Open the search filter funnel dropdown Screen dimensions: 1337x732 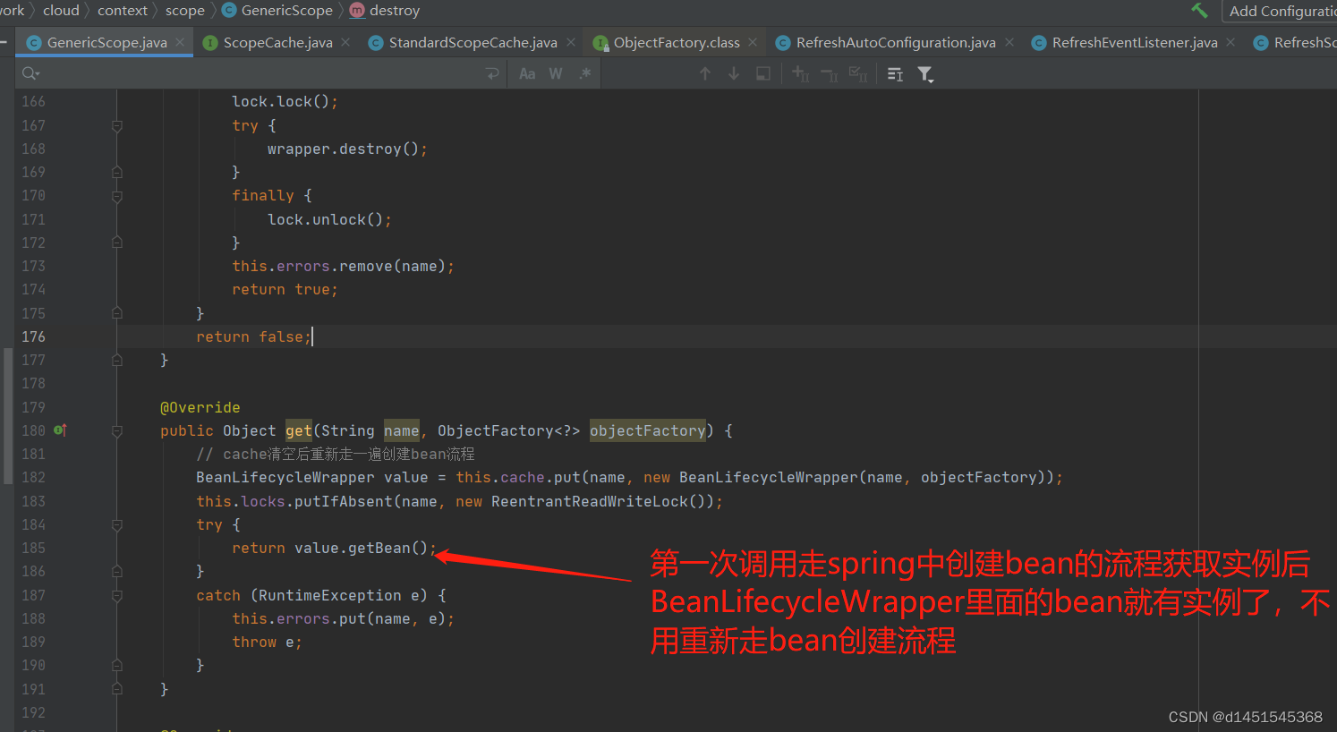coord(925,73)
